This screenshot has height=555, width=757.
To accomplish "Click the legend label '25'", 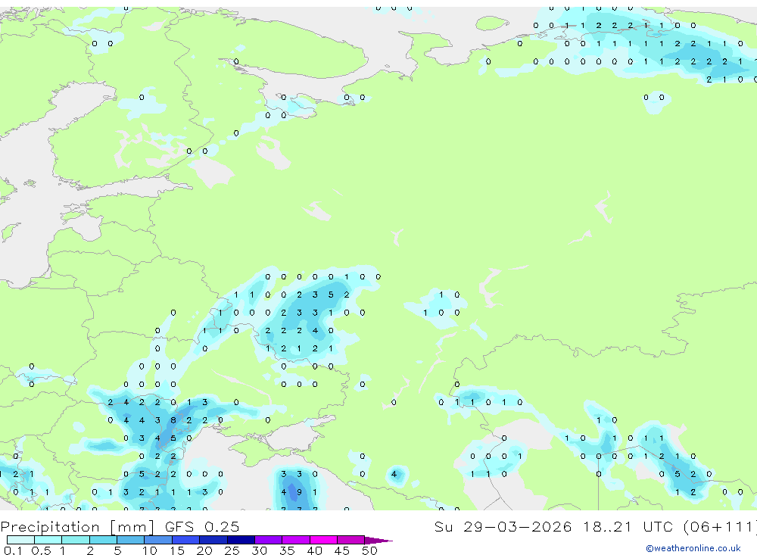I will [x=232, y=550].
